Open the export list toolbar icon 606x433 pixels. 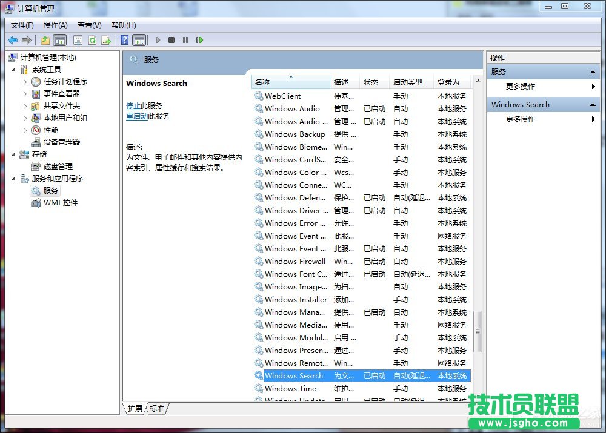(107, 39)
